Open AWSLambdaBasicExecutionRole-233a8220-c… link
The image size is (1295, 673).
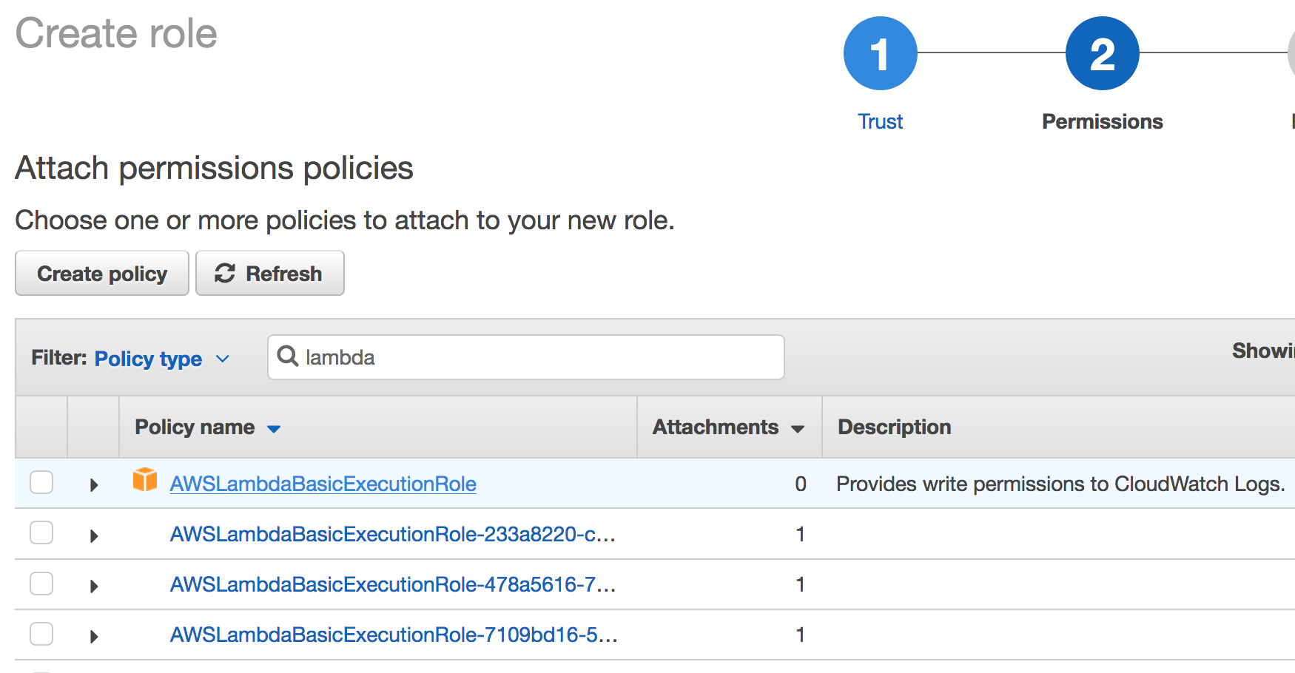tap(393, 534)
